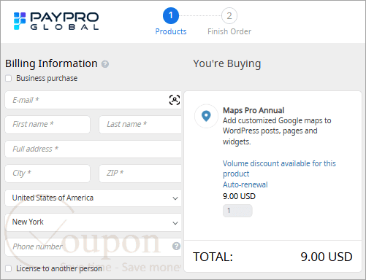This screenshot has width=366, height=280.
Task: Click the Billing Information help icon
Action: pos(105,64)
